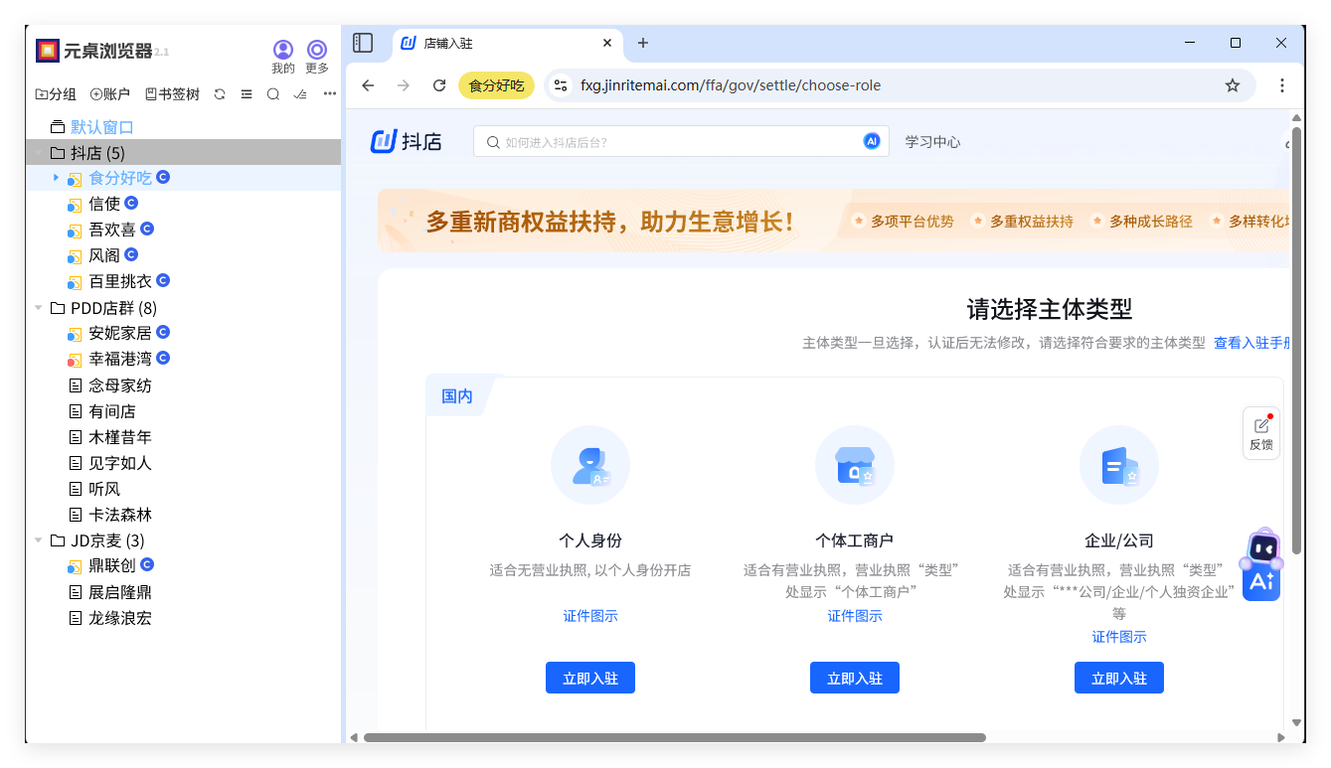Image resolution: width=1331 pixels, height=768 pixels.
Task: Open the 学习中心 link
Action: point(932,142)
